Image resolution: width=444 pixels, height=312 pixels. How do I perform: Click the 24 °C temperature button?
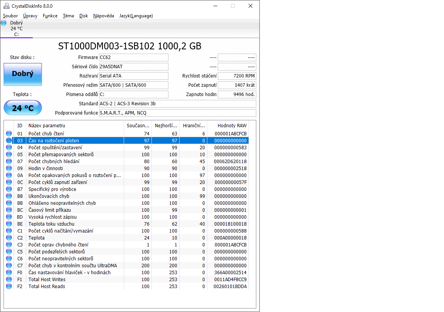coord(23,108)
